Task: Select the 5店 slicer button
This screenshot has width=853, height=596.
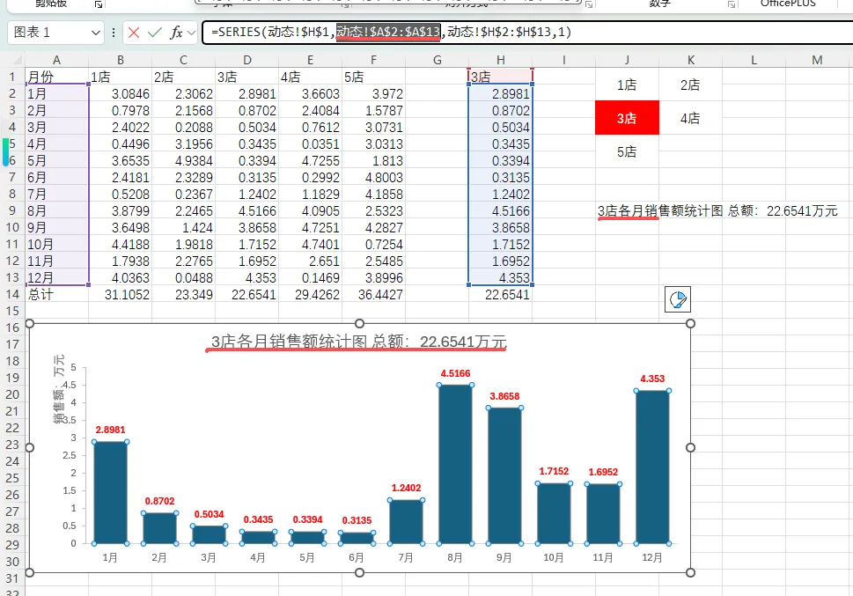Action: 627,151
